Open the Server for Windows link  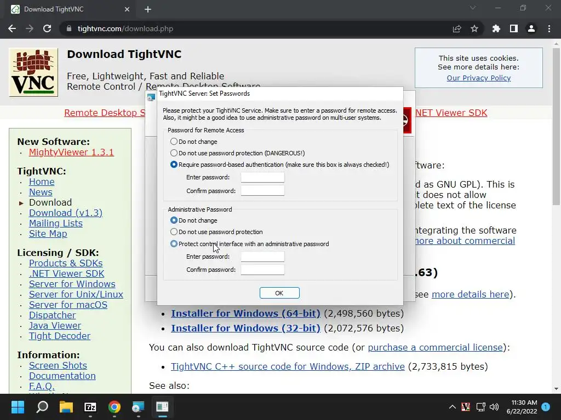72,284
